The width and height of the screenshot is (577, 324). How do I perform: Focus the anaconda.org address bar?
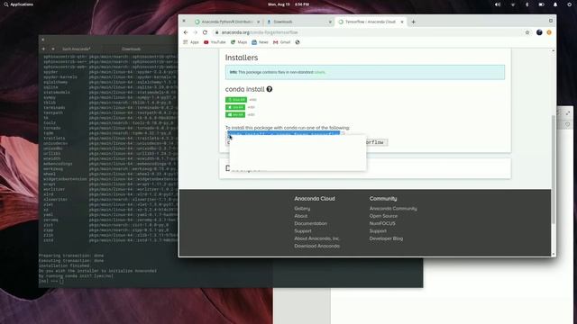pyautogui.click(x=368, y=32)
